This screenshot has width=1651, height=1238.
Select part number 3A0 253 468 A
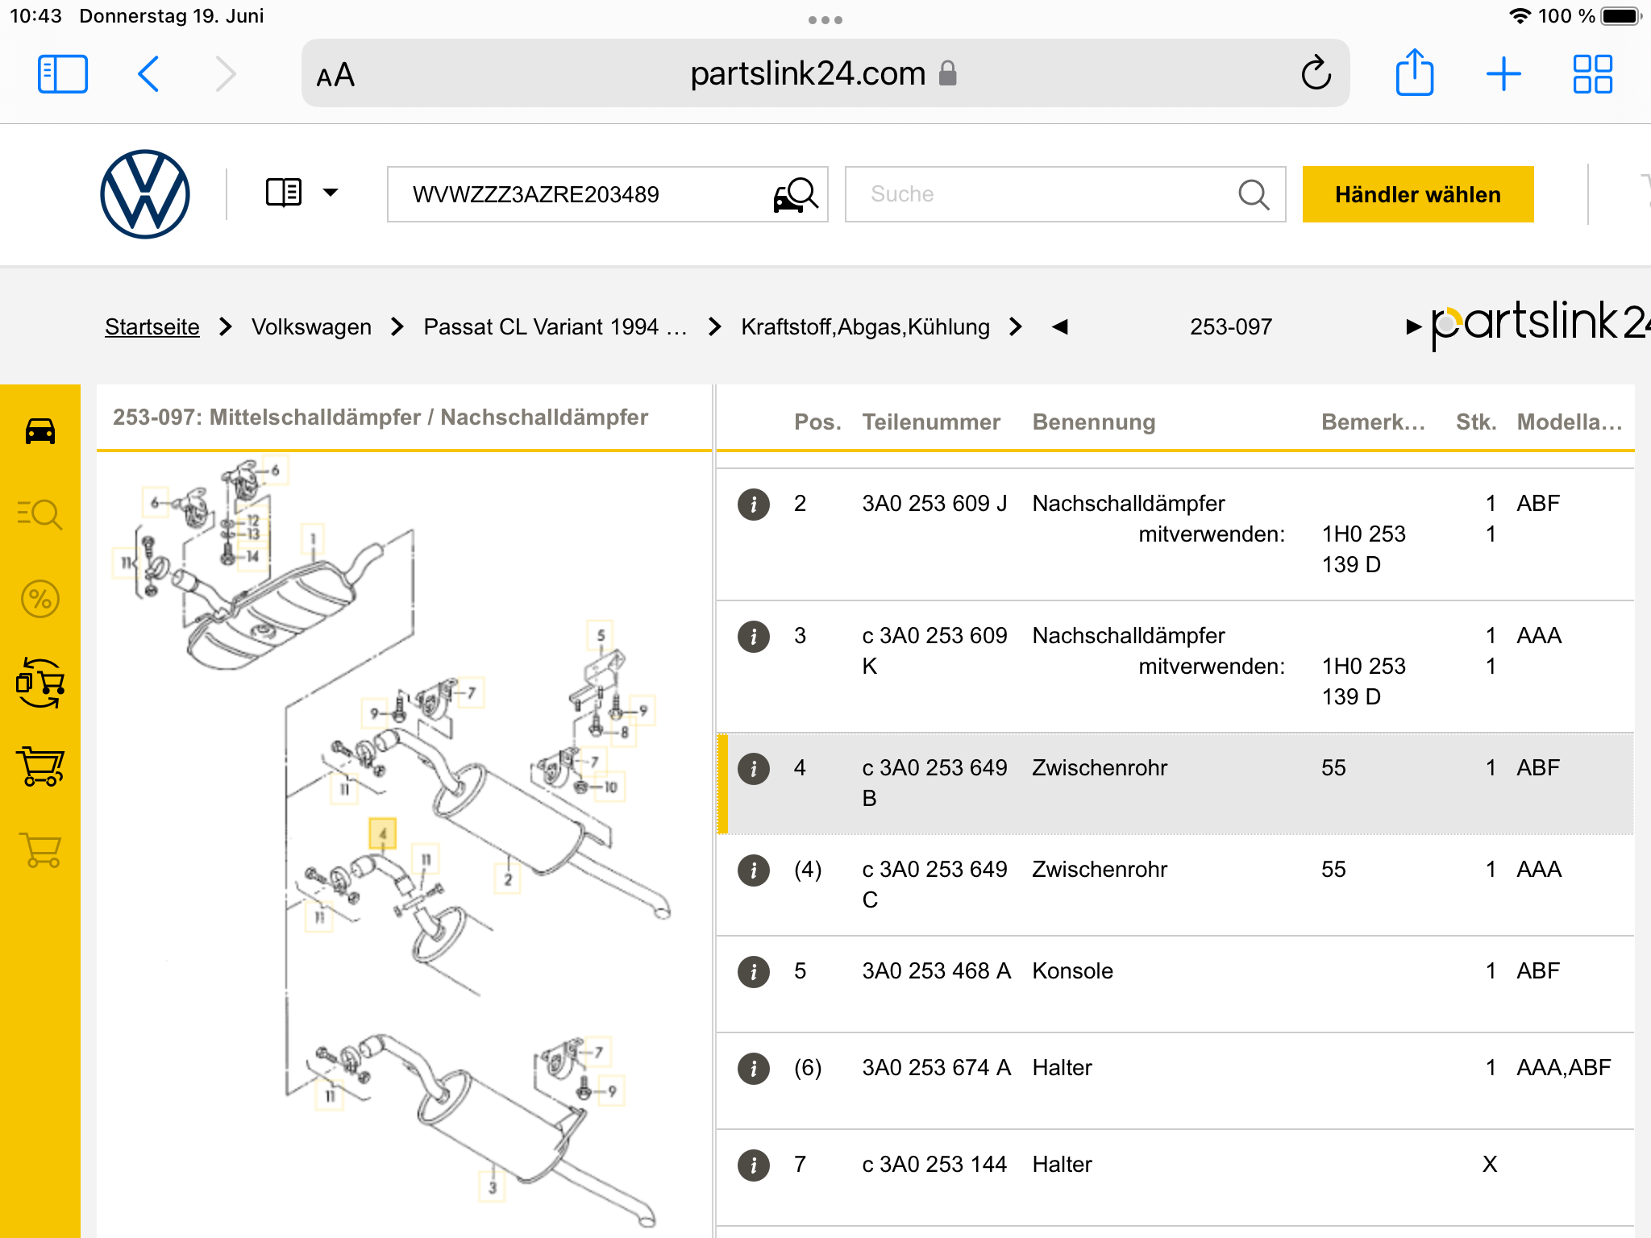[x=936, y=971]
